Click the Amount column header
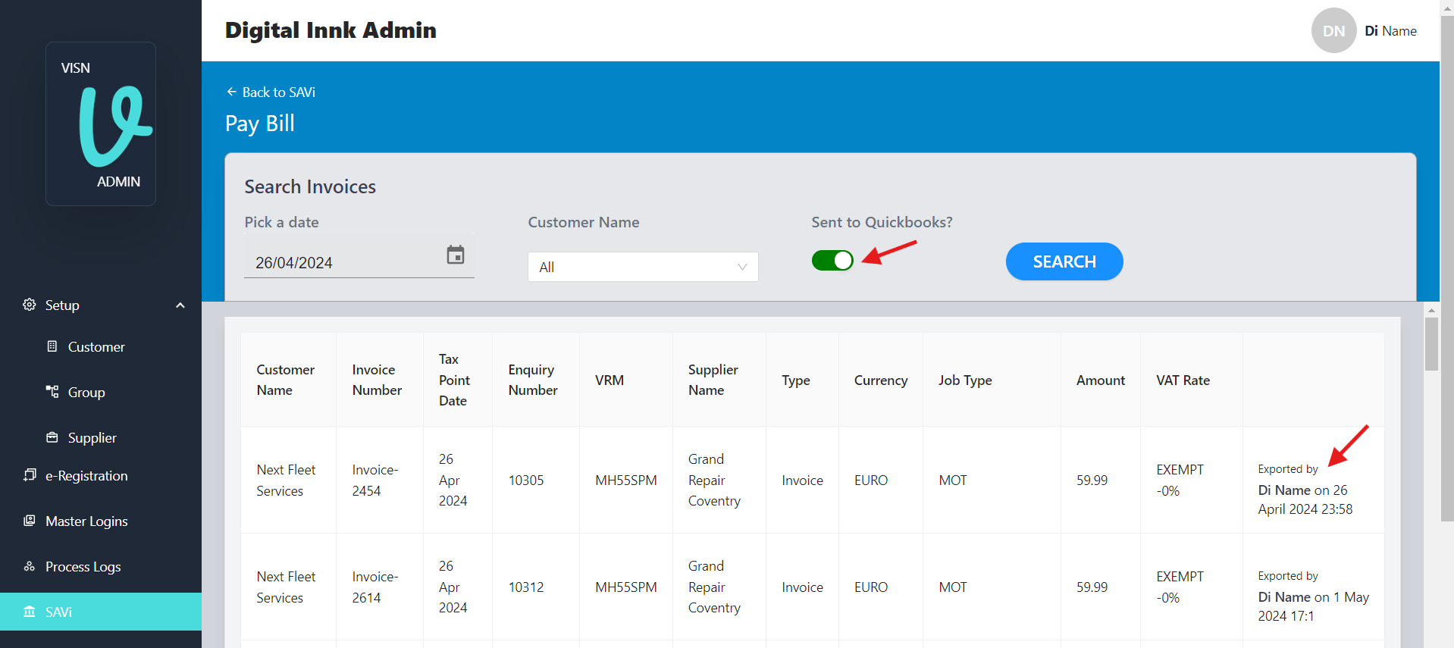The width and height of the screenshot is (1454, 648). [1101, 380]
